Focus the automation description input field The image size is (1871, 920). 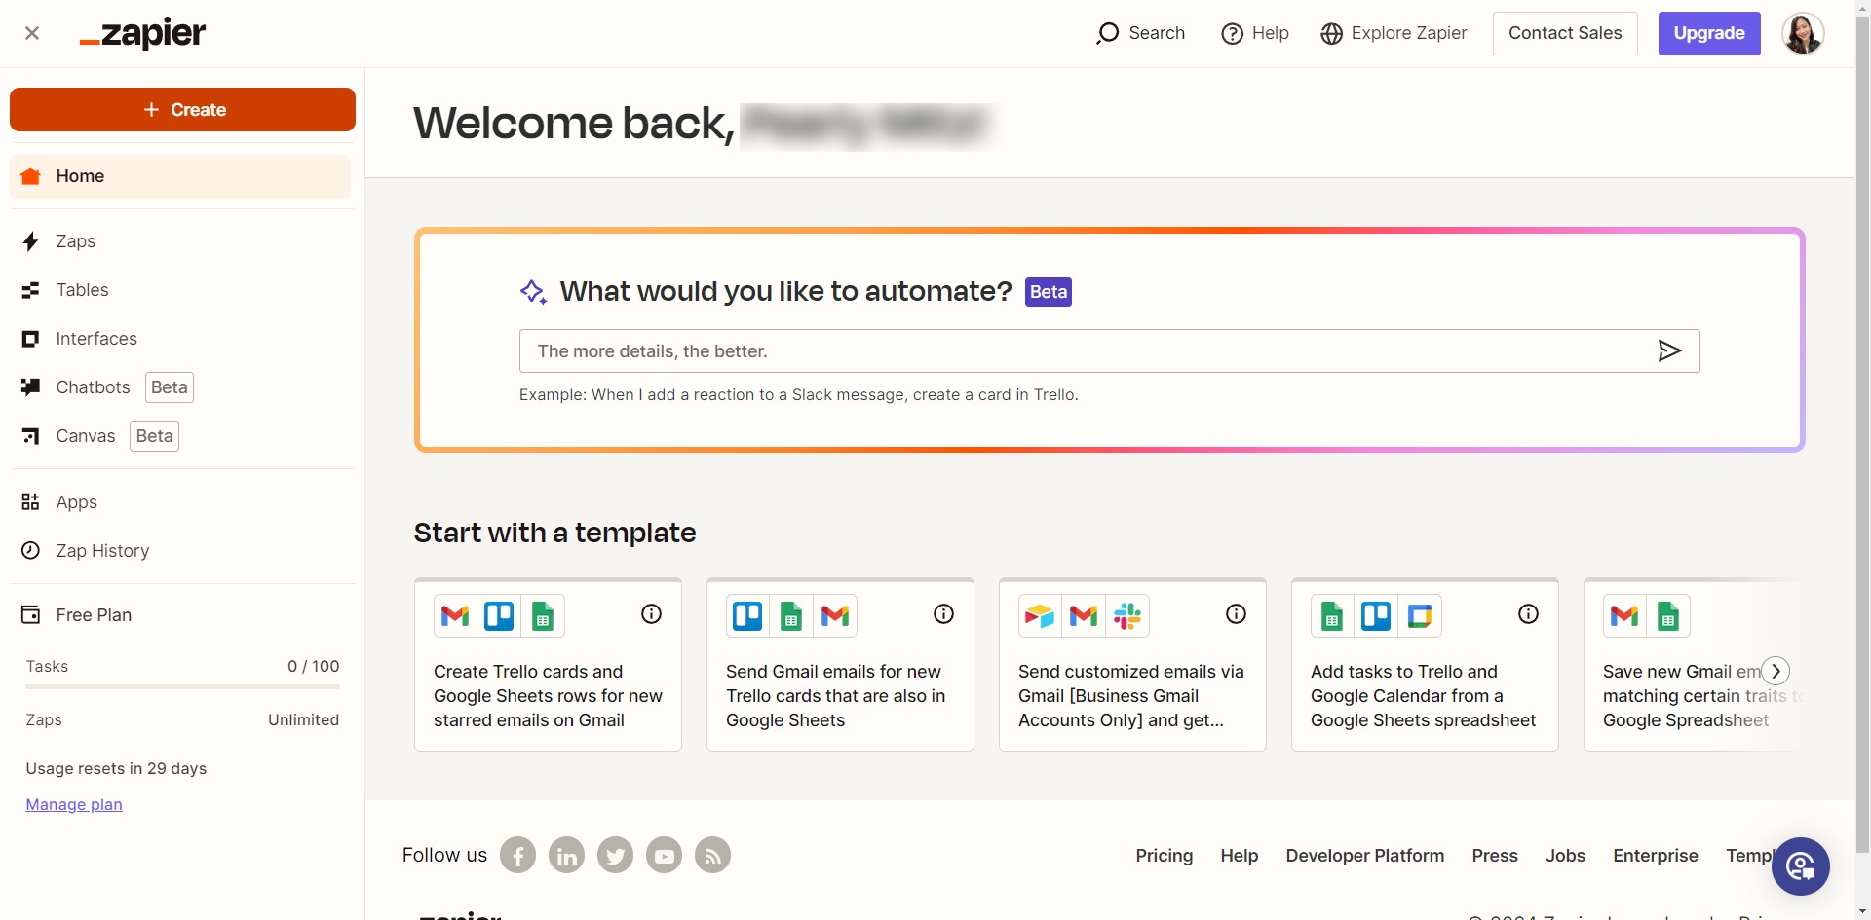point(1082,351)
